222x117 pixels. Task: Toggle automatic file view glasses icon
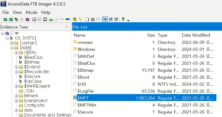105,19
